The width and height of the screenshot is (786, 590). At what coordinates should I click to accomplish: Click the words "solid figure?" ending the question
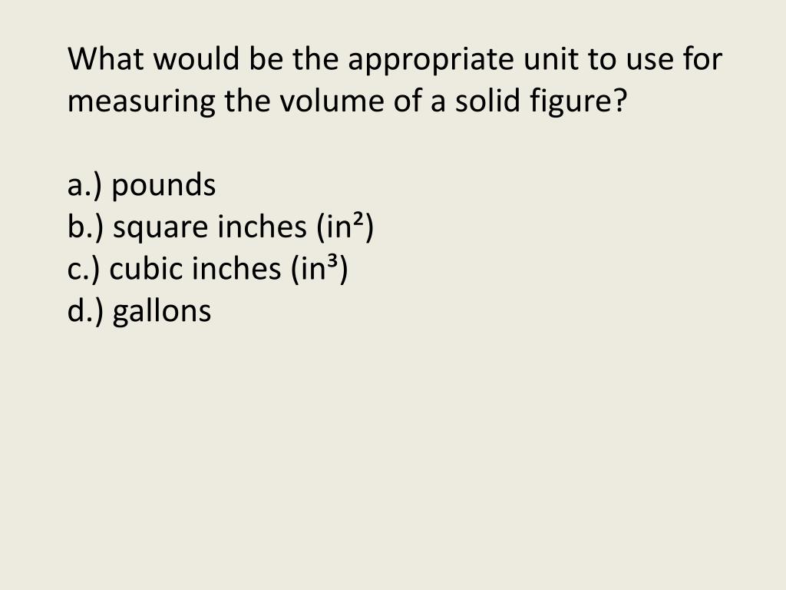541,102
